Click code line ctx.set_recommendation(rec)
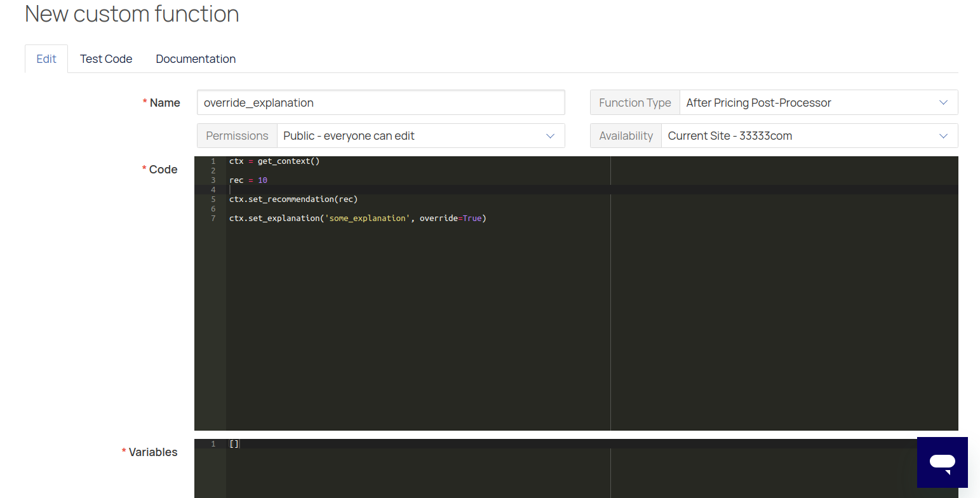Image resolution: width=980 pixels, height=498 pixels. pyautogui.click(x=293, y=199)
